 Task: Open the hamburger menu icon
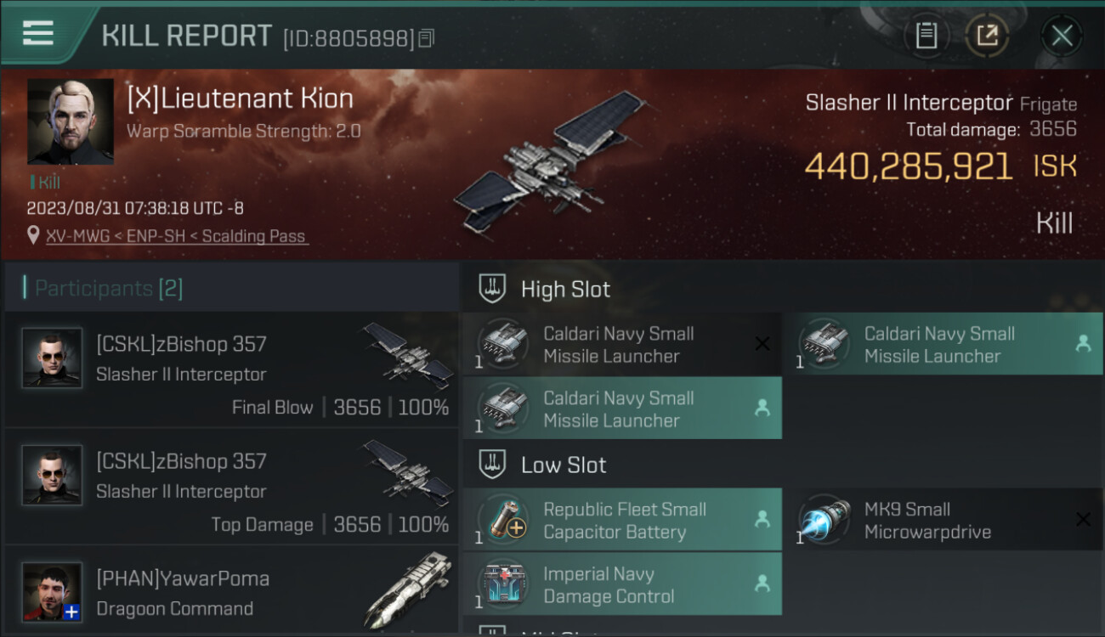(38, 33)
